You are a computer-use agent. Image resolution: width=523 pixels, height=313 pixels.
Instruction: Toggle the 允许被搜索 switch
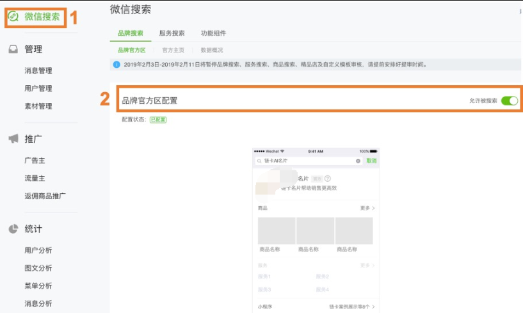[510, 100]
